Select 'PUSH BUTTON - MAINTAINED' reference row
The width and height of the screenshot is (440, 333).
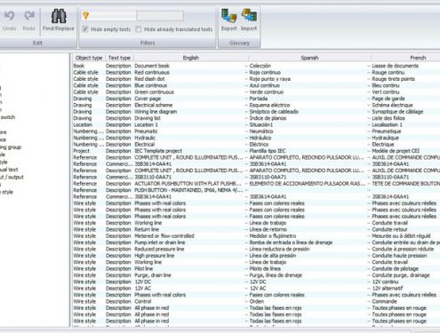(x=188, y=190)
